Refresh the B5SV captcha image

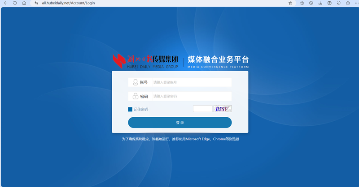(223, 109)
